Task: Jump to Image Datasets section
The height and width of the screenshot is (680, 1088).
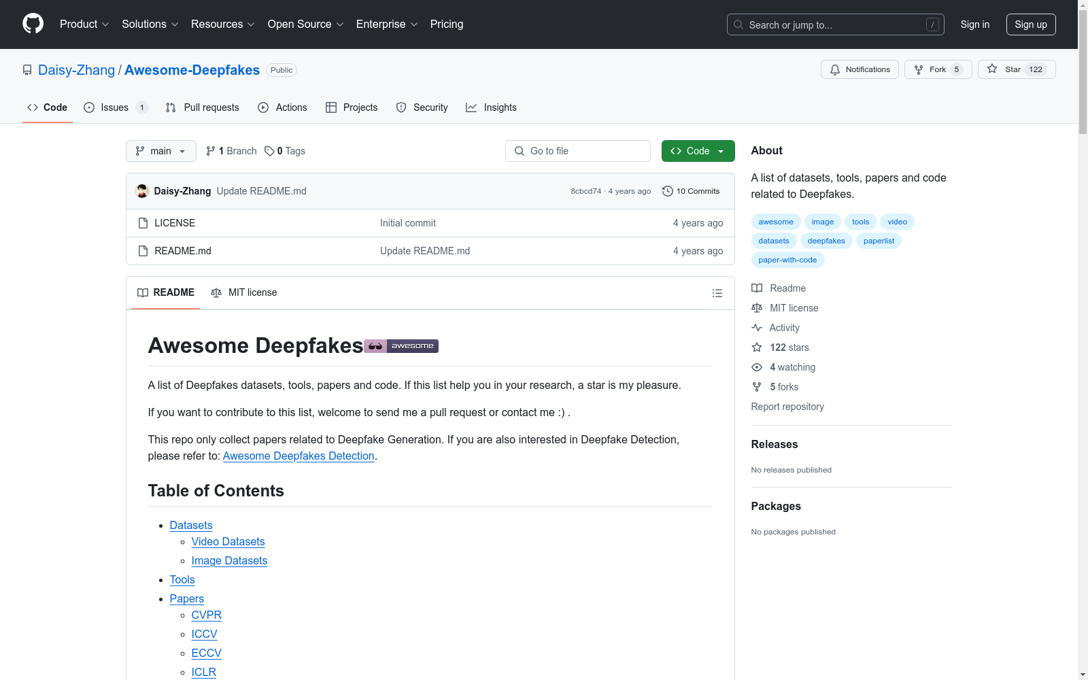Action: (x=229, y=560)
